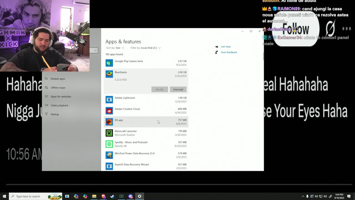This screenshot has height=200, width=355.
Task: Select the Adobe Lightroom icon in the list
Action: click(x=109, y=100)
